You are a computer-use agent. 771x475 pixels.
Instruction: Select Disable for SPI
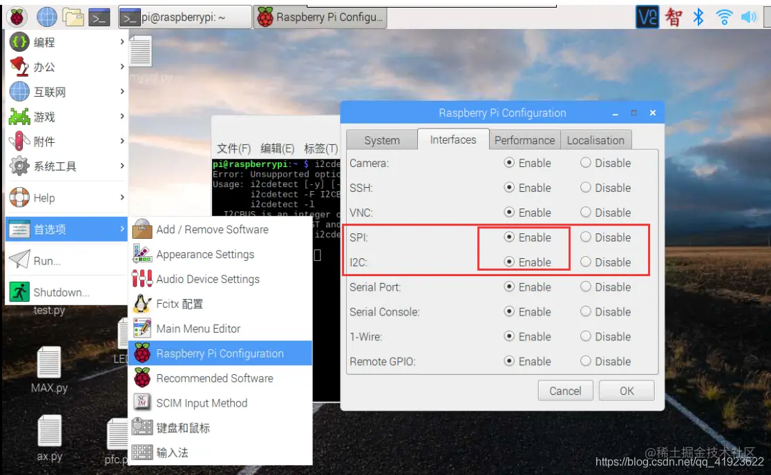pyautogui.click(x=585, y=237)
